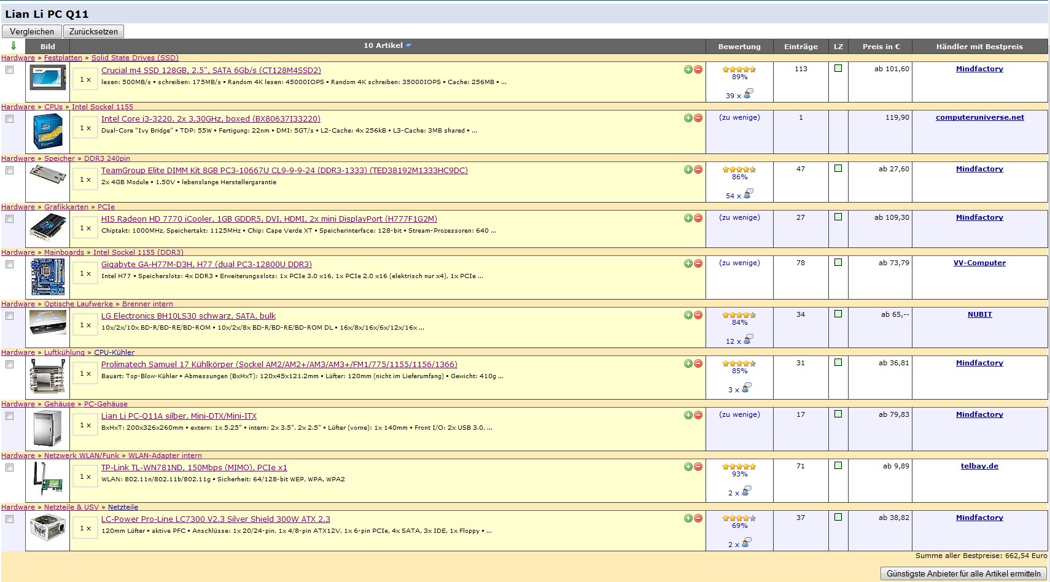Click red minus icon for Intel Core i3-3220
This screenshot has height=582, width=1050.
coord(698,118)
